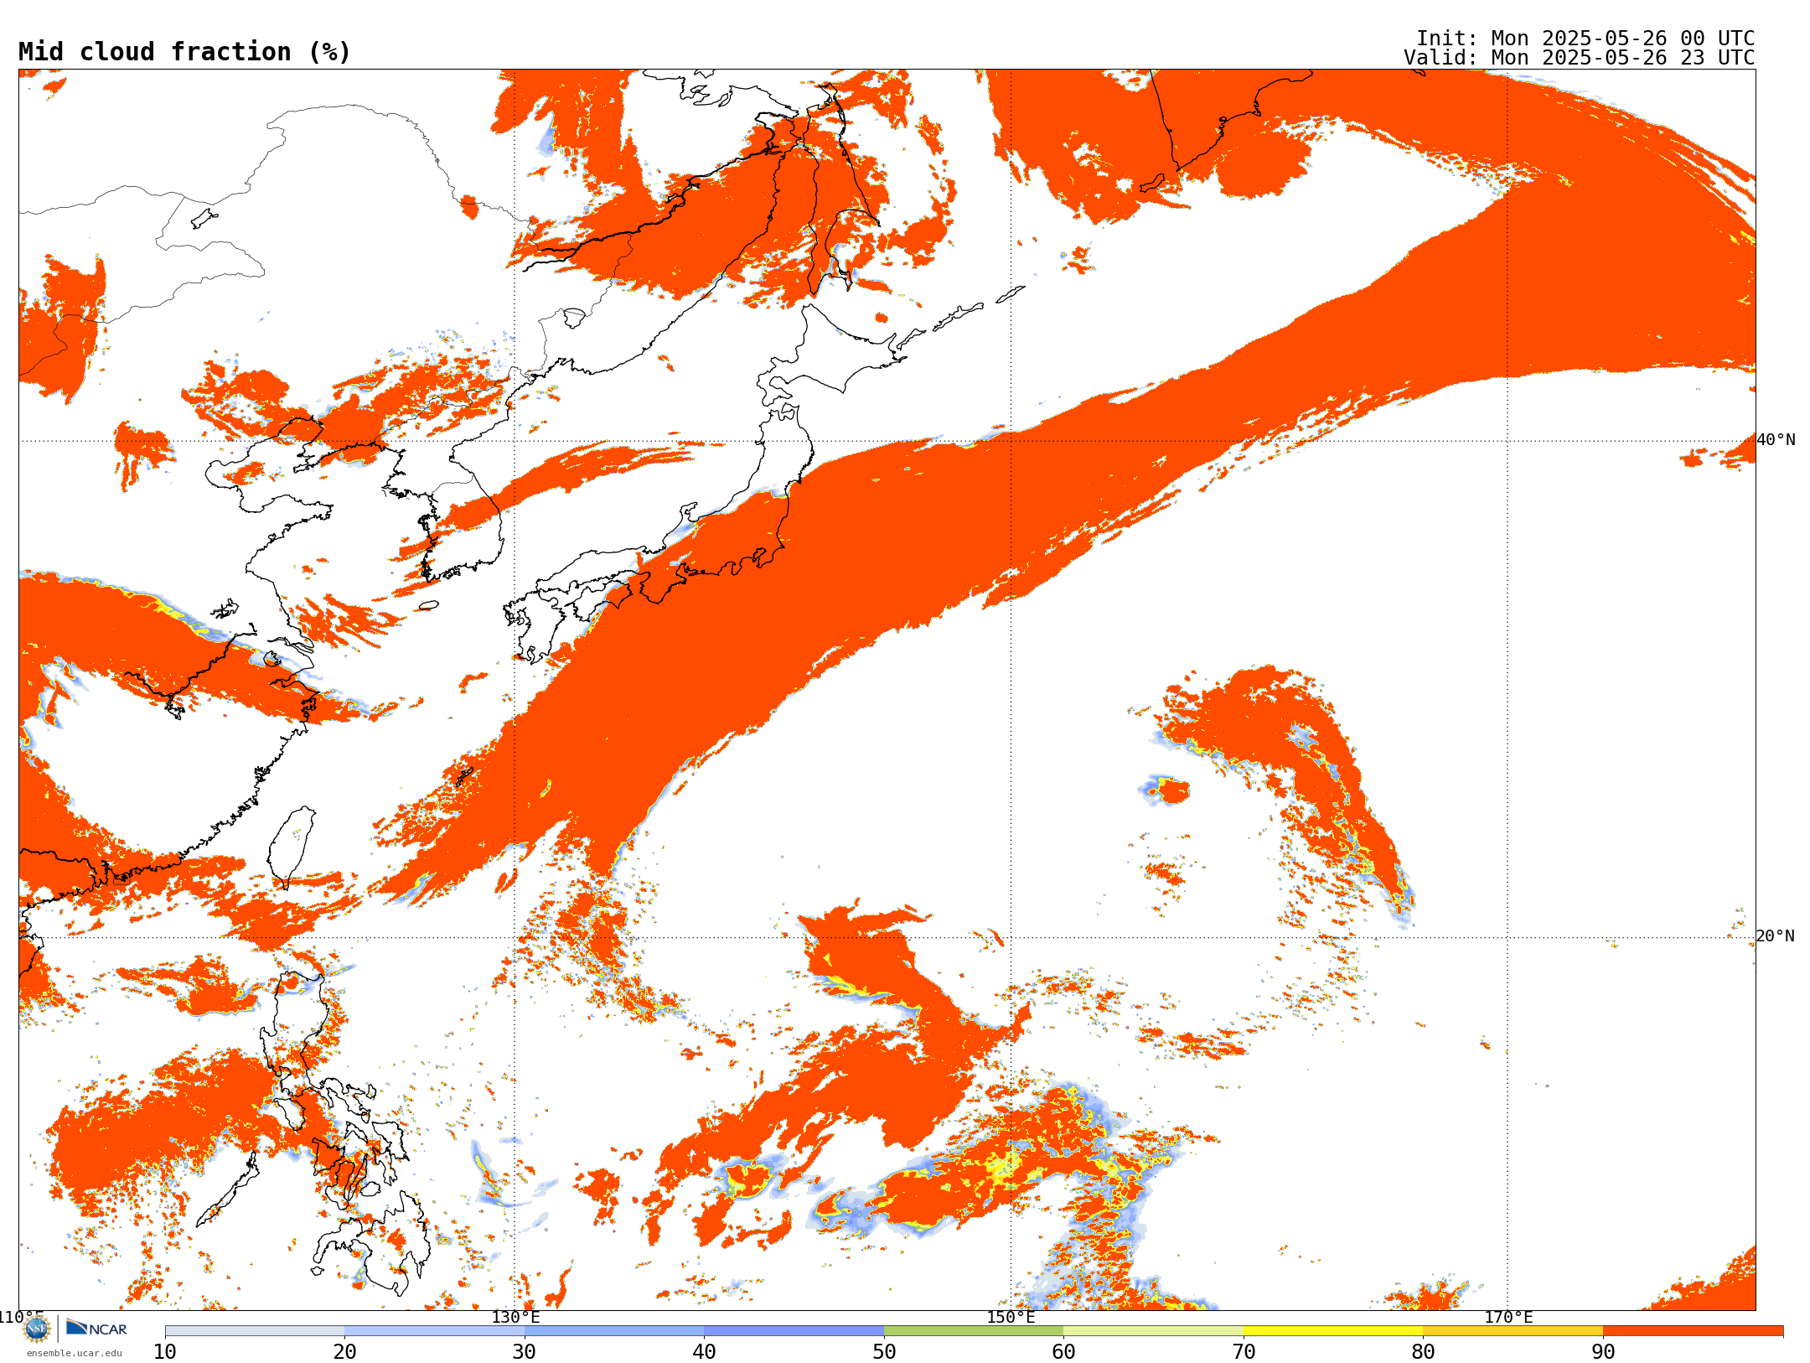
Task: Click the colorbar tick label 50
Action: coord(884,1351)
